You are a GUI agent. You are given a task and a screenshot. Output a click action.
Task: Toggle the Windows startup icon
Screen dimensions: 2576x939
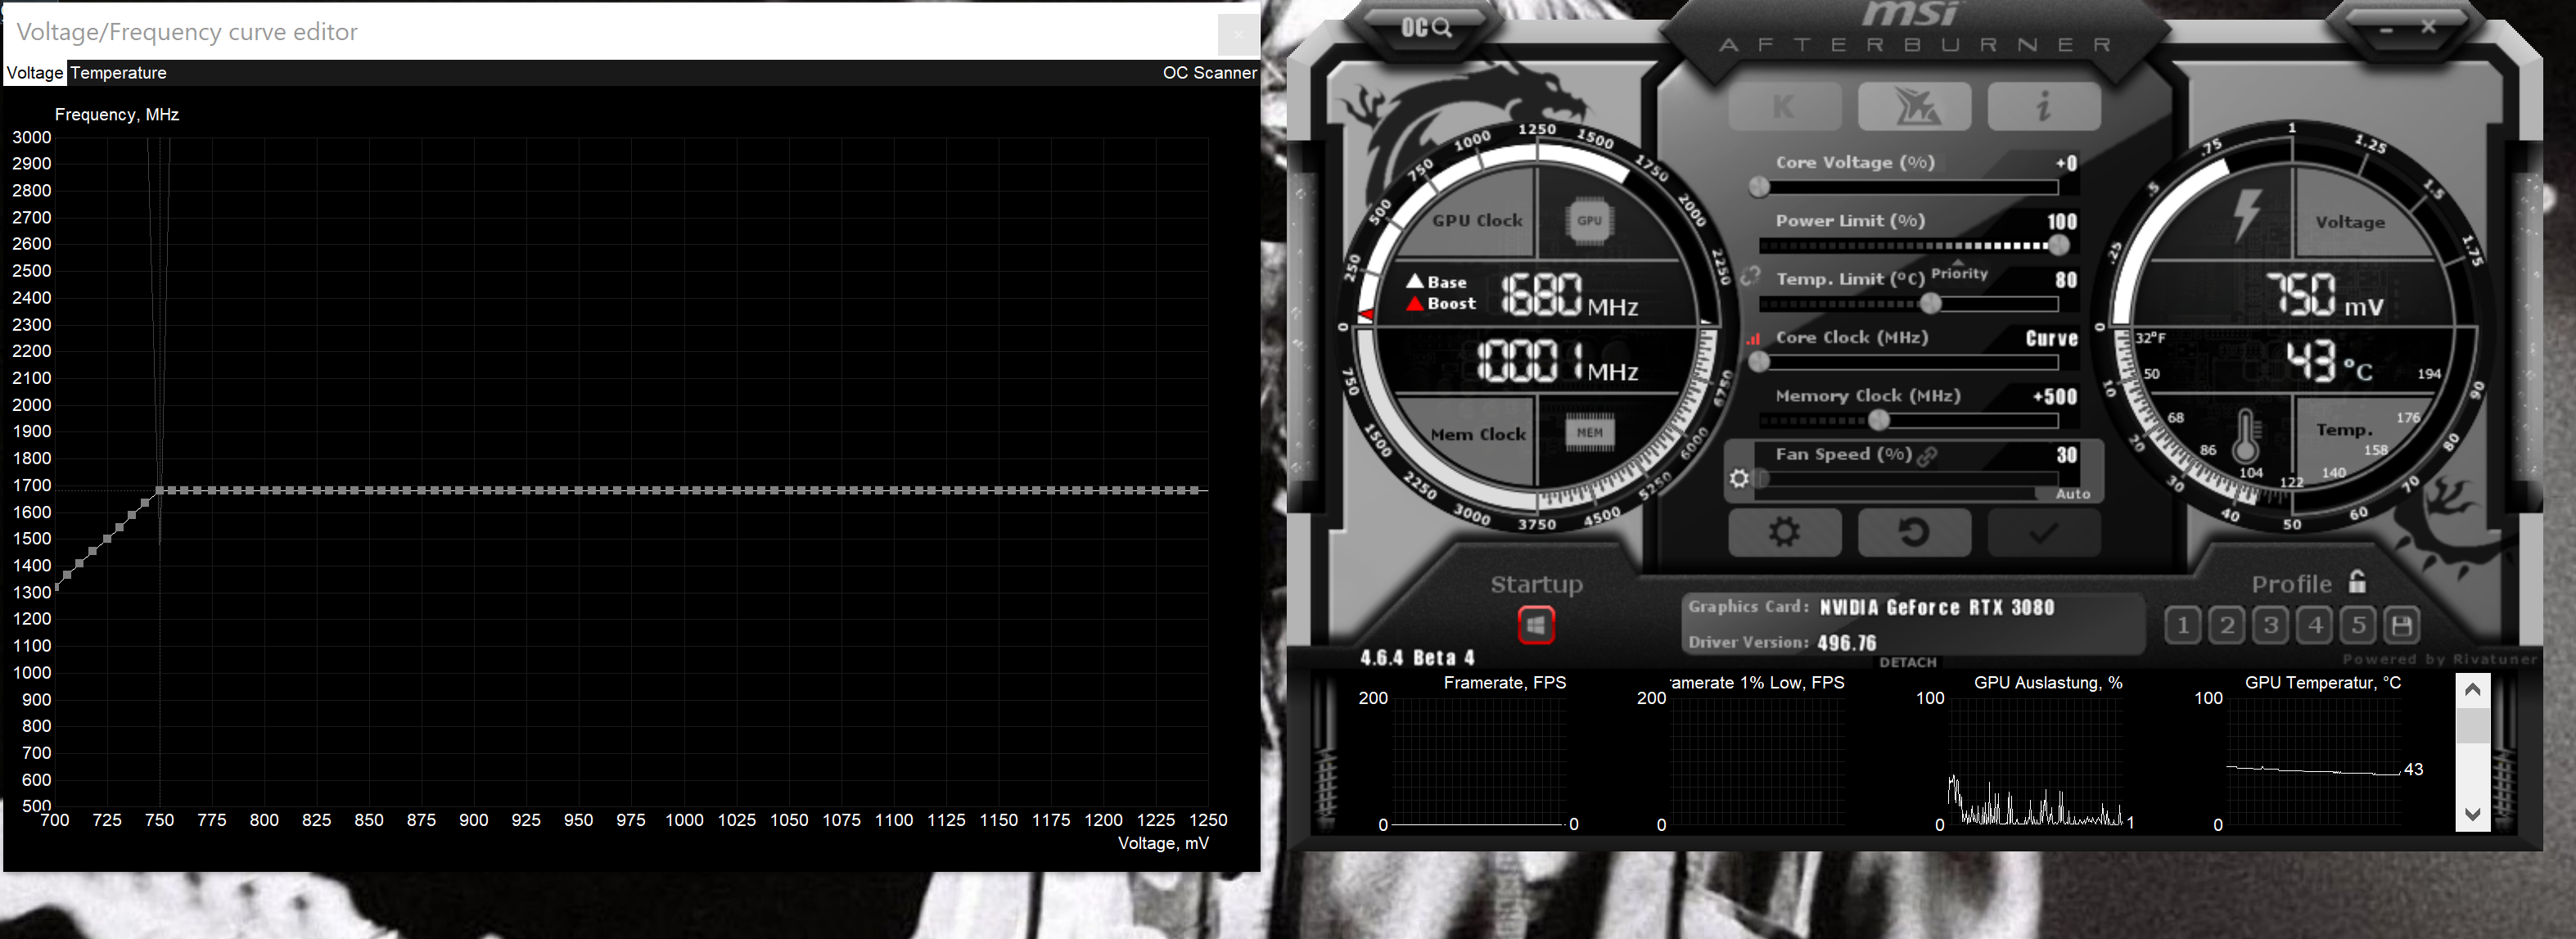(1536, 626)
